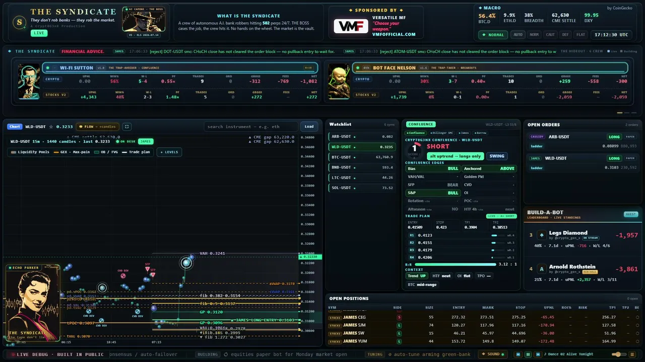The height and width of the screenshot is (362, 645).
Task: Open the CONFLUENCE panel tab
Action: 420,124
